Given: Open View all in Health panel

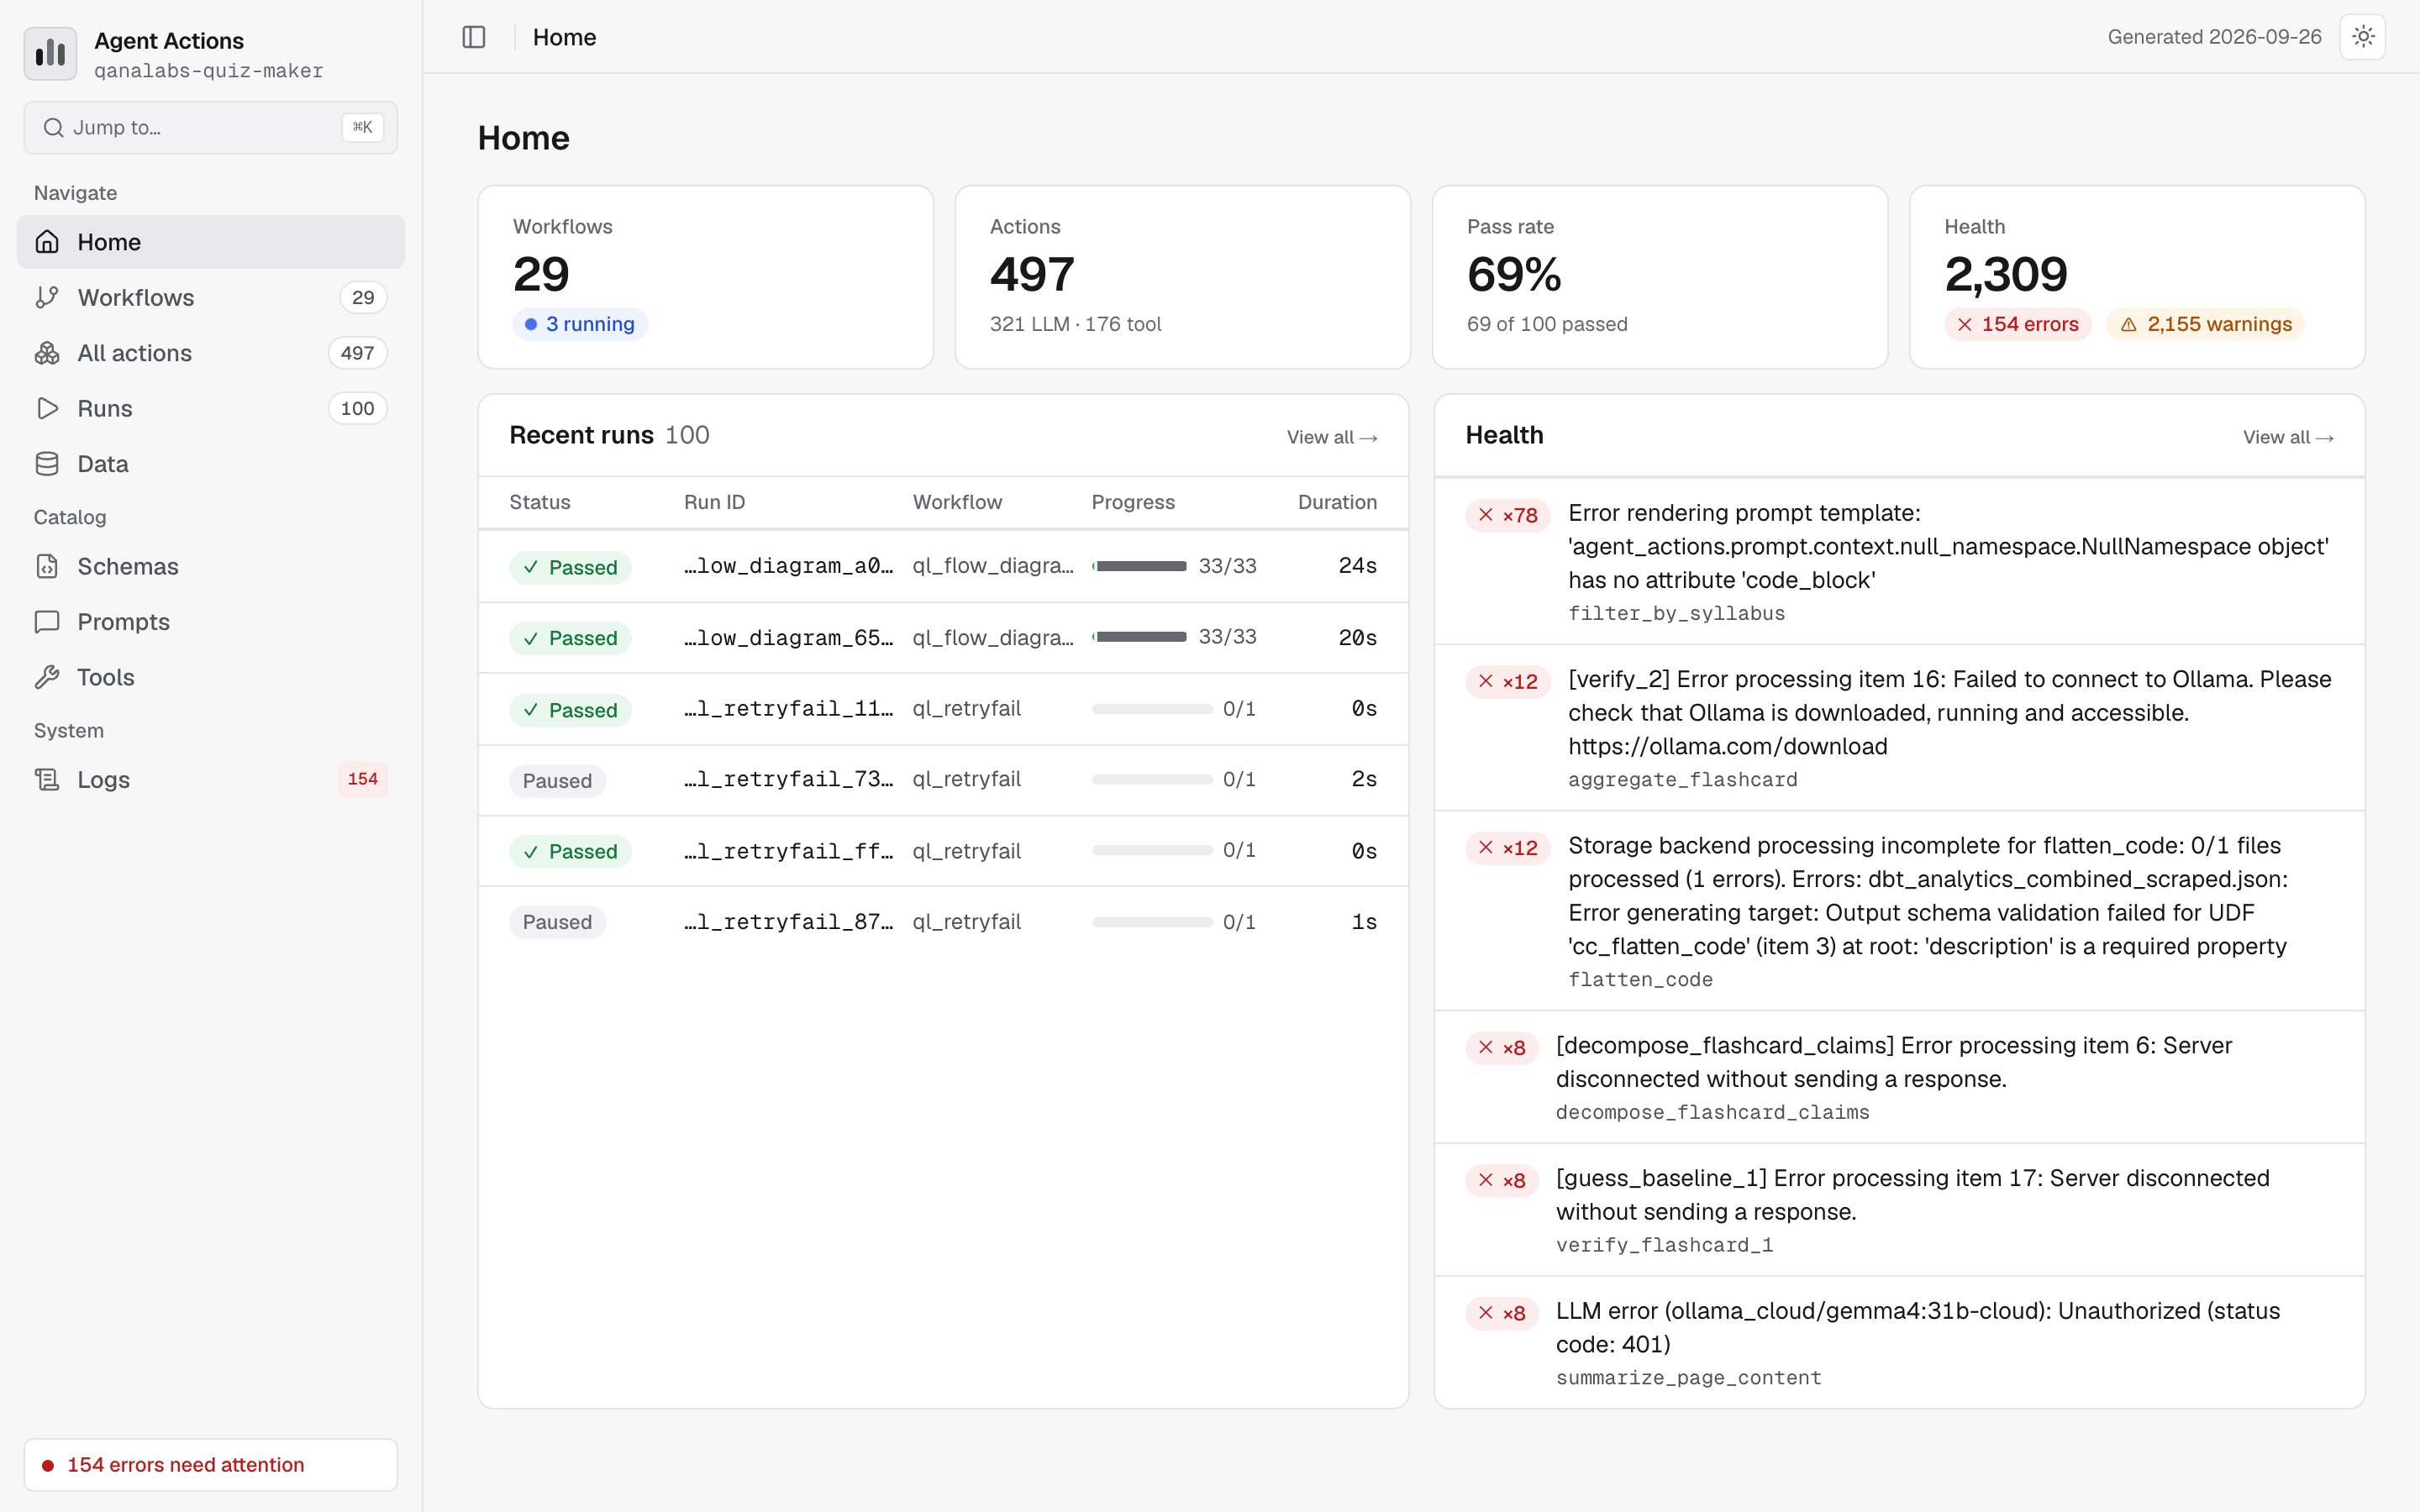Looking at the screenshot, I should [2288, 437].
